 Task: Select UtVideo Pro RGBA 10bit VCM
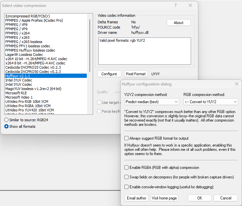(x=46, y=106)
